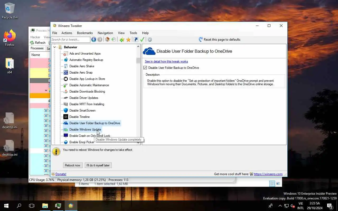Open the Donate! link
338x211 pixels.
(61, 174)
